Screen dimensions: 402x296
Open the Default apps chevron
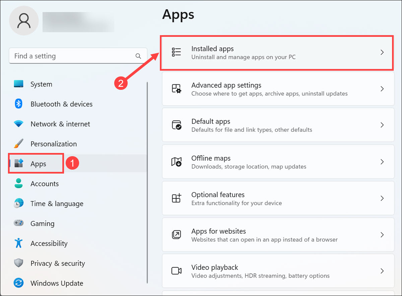tap(382, 125)
